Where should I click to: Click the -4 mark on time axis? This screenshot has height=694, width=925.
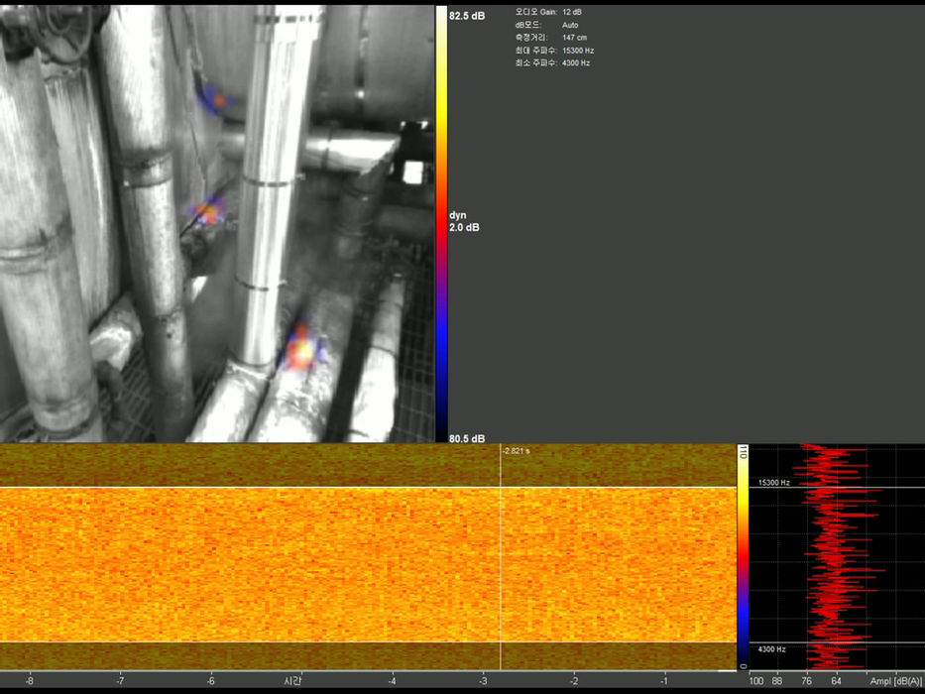point(392,681)
